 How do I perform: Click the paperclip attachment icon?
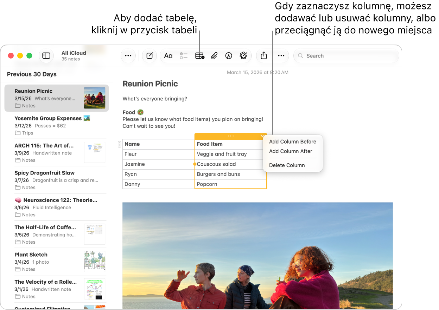[214, 55]
